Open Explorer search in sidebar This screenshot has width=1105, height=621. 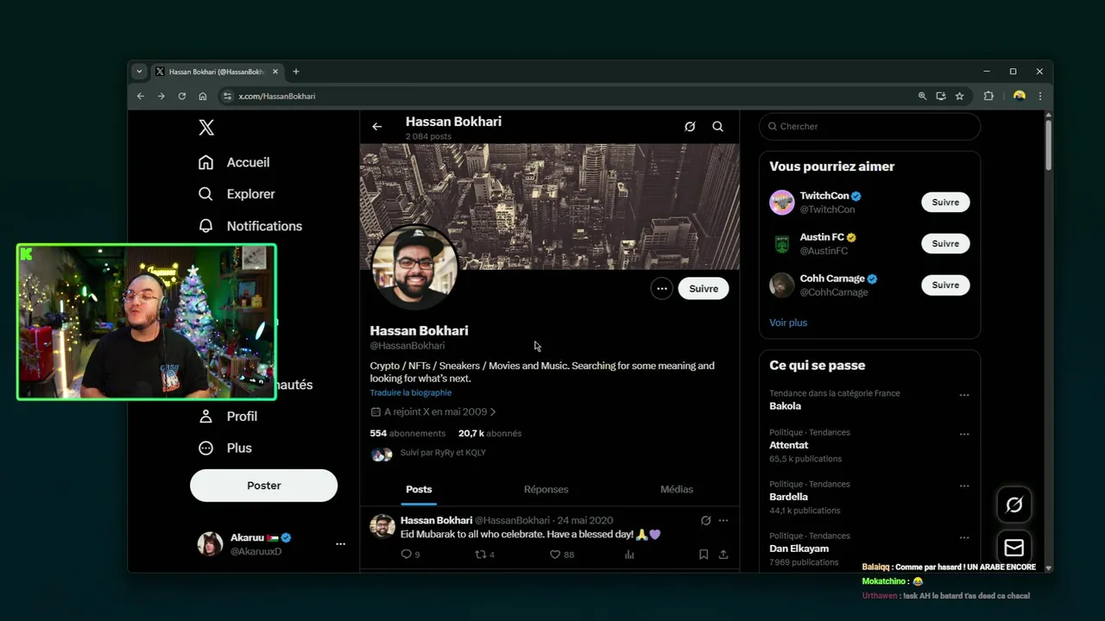coord(237,194)
